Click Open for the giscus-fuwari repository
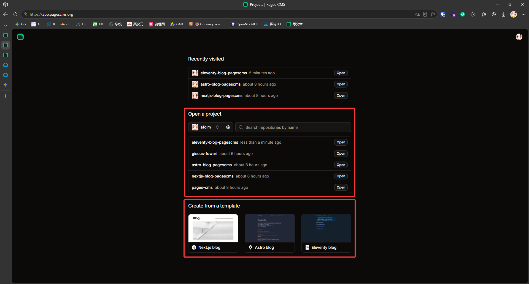 341,154
